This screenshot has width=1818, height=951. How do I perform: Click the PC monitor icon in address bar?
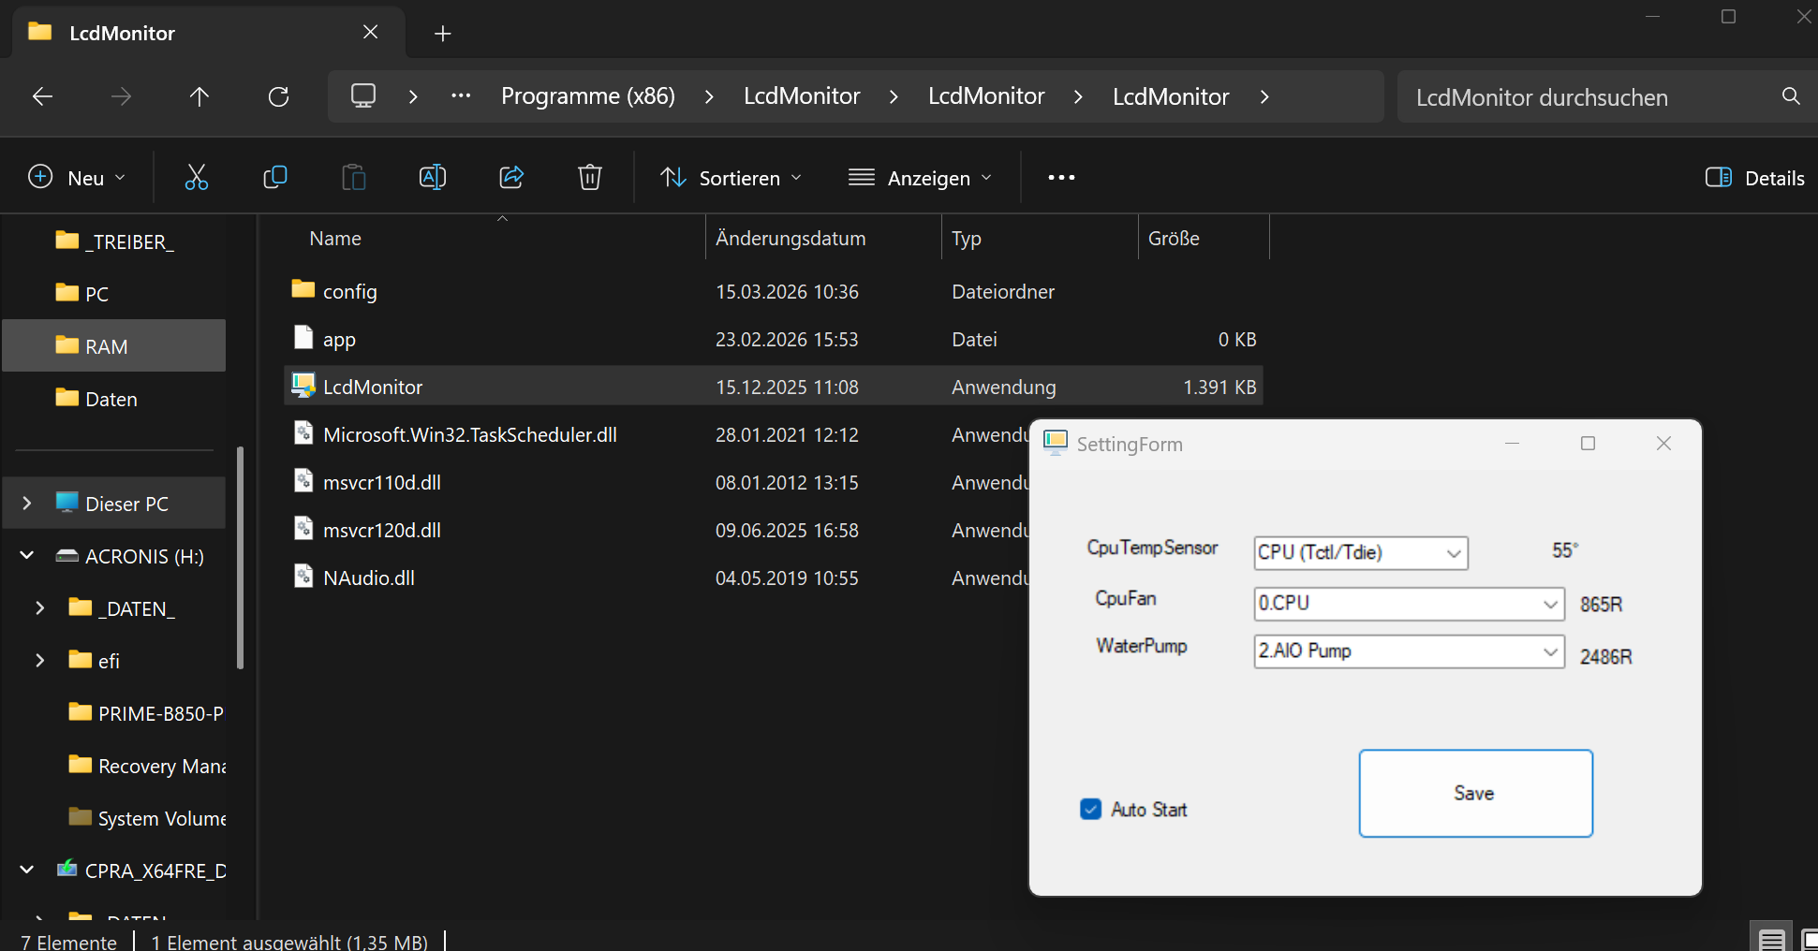(x=363, y=96)
